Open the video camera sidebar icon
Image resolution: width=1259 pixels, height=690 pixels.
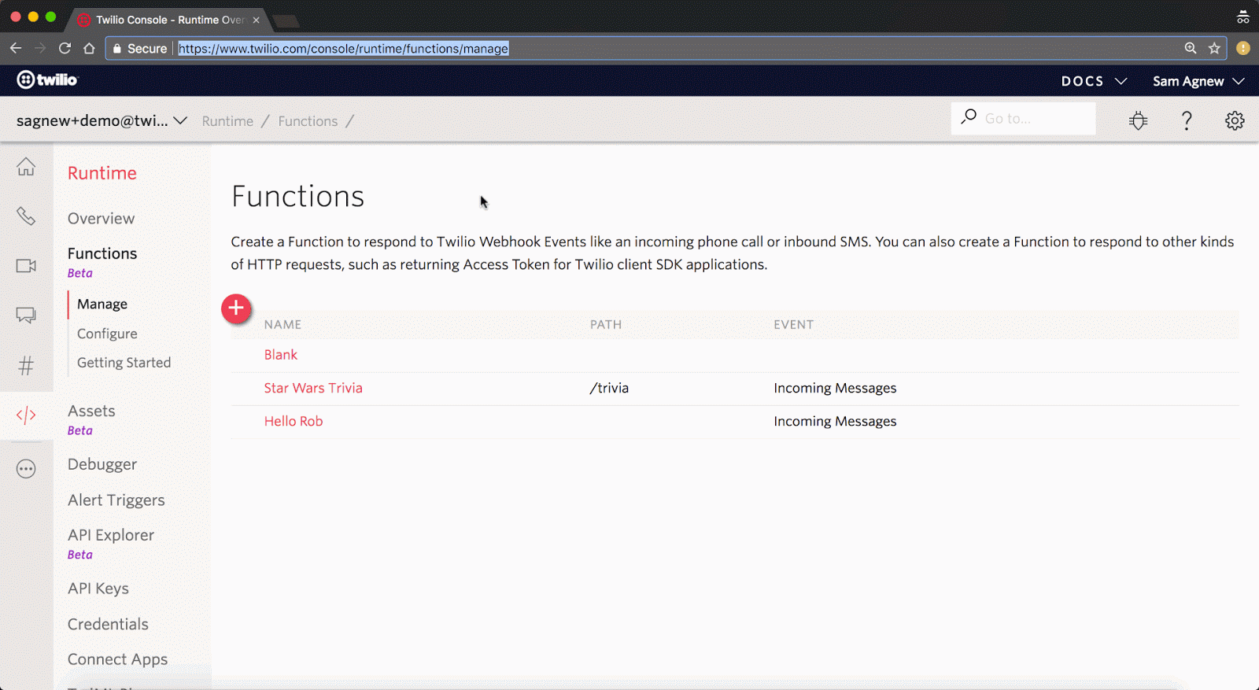coord(26,266)
